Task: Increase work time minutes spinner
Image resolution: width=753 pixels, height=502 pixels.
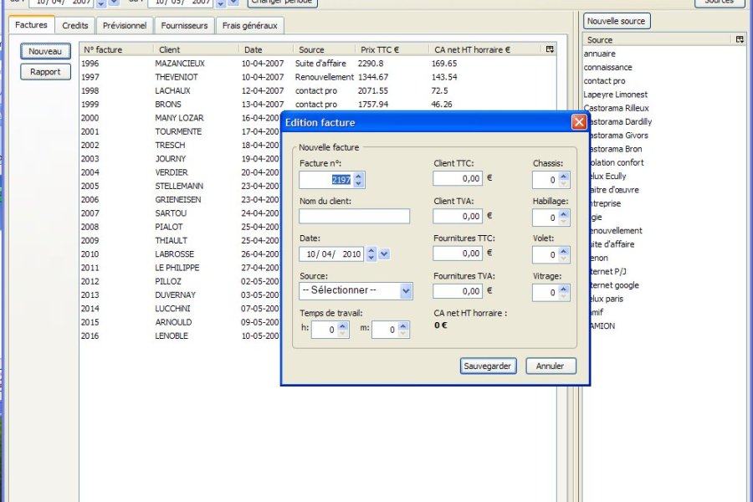Action: (x=404, y=326)
